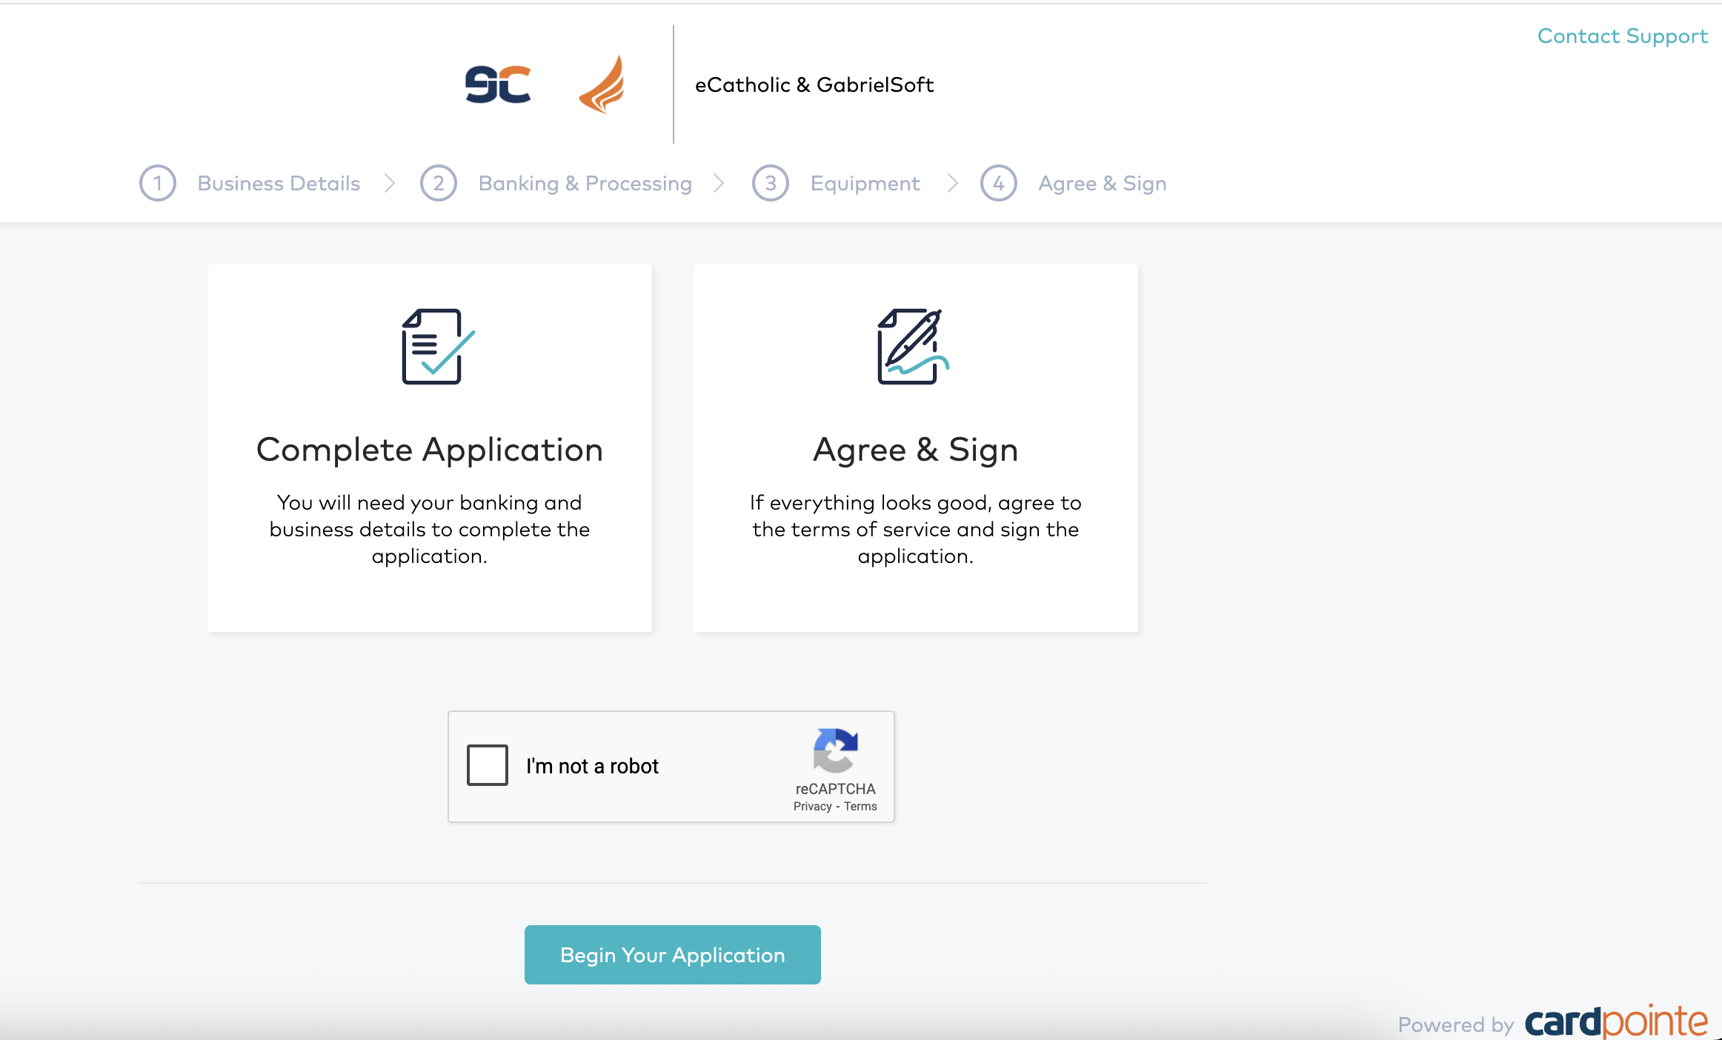Click the step 1 circle icon

158,183
